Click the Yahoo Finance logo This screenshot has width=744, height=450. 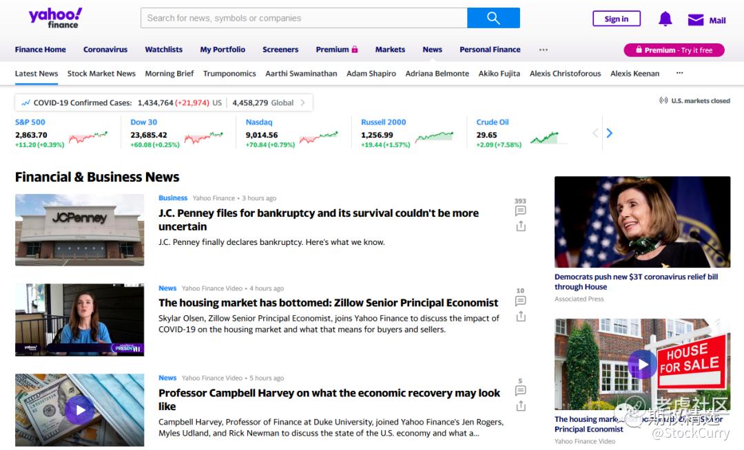pyautogui.click(x=55, y=18)
